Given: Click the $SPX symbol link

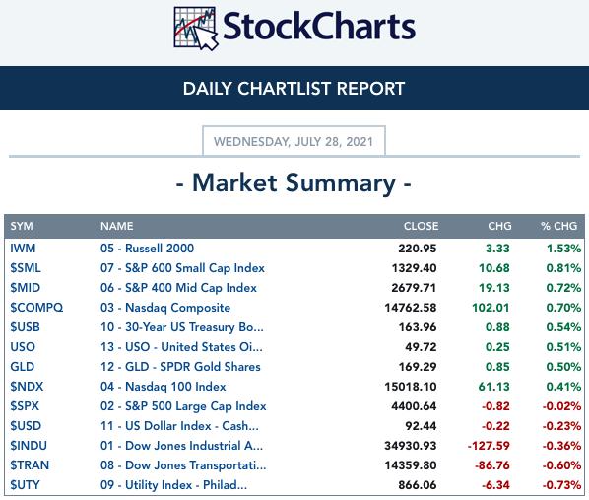Looking at the screenshot, I should (25, 406).
